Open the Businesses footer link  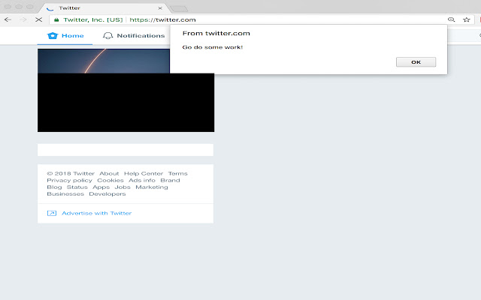[65, 193]
